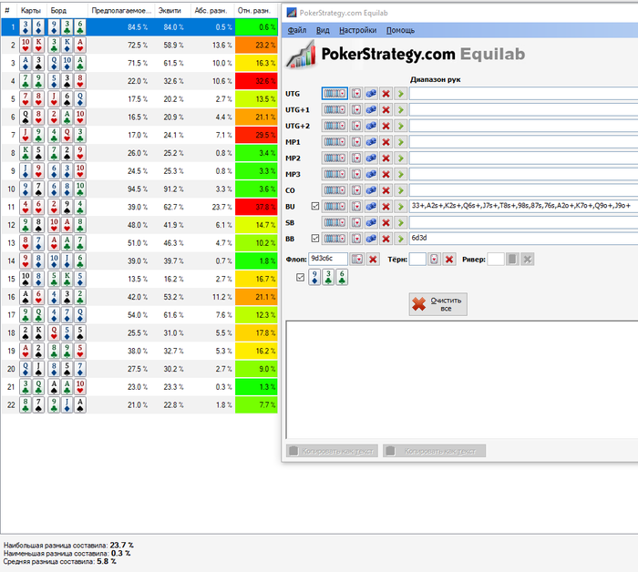Open the Вид menu
The width and height of the screenshot is (638, 572).
(323, 30)
